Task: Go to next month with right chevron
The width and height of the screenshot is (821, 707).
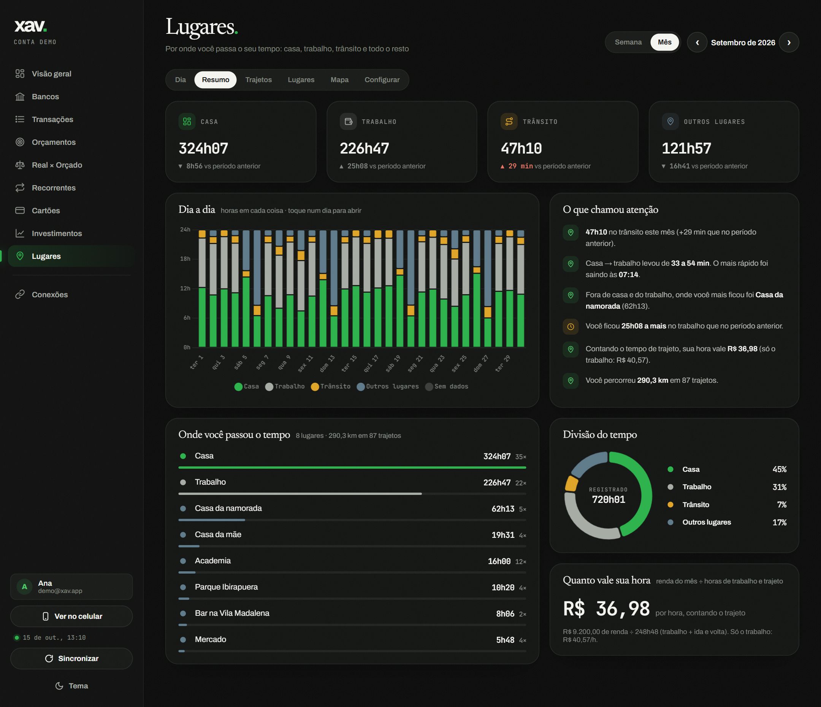Action: 789,43
